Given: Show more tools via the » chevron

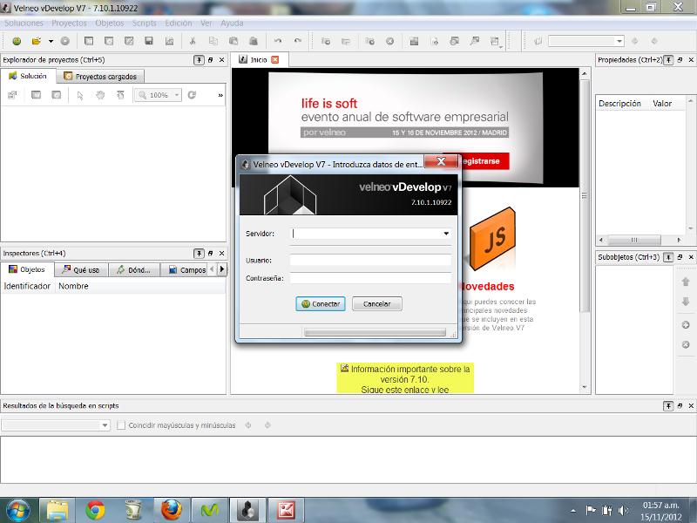Looking at the screenshot, I should coord(220,95).
